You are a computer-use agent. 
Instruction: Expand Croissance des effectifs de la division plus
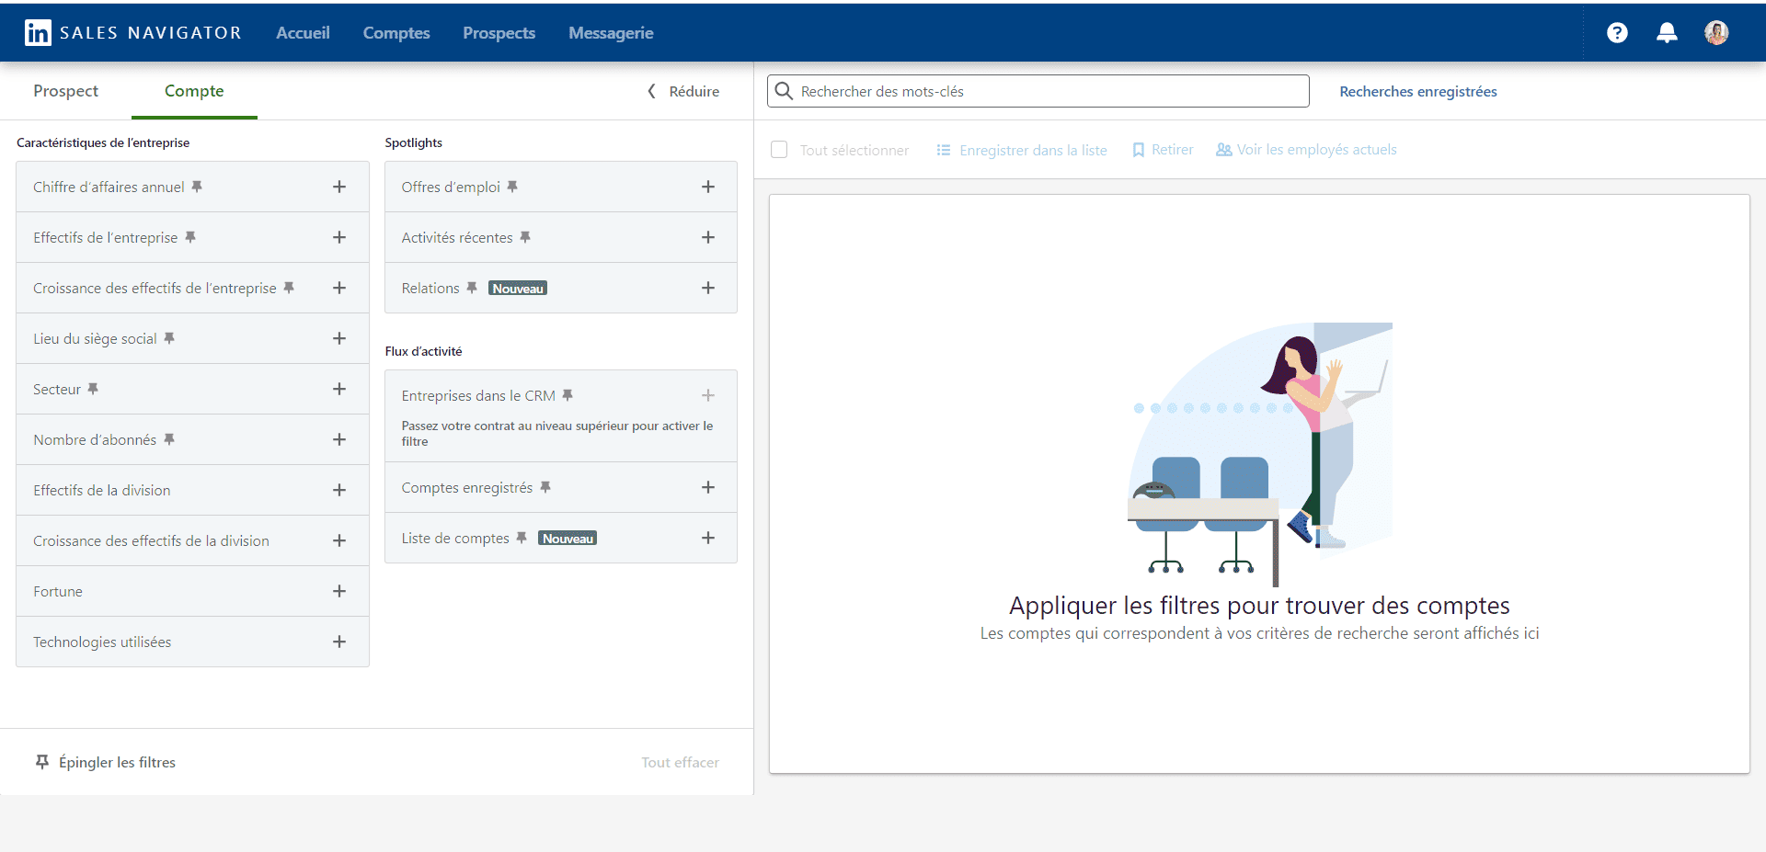(339, 540)
